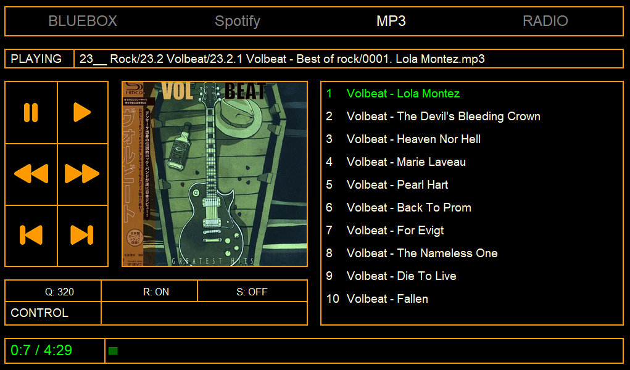Pause the current track
The image size is (630, 370).
click(x=31, y=112)
